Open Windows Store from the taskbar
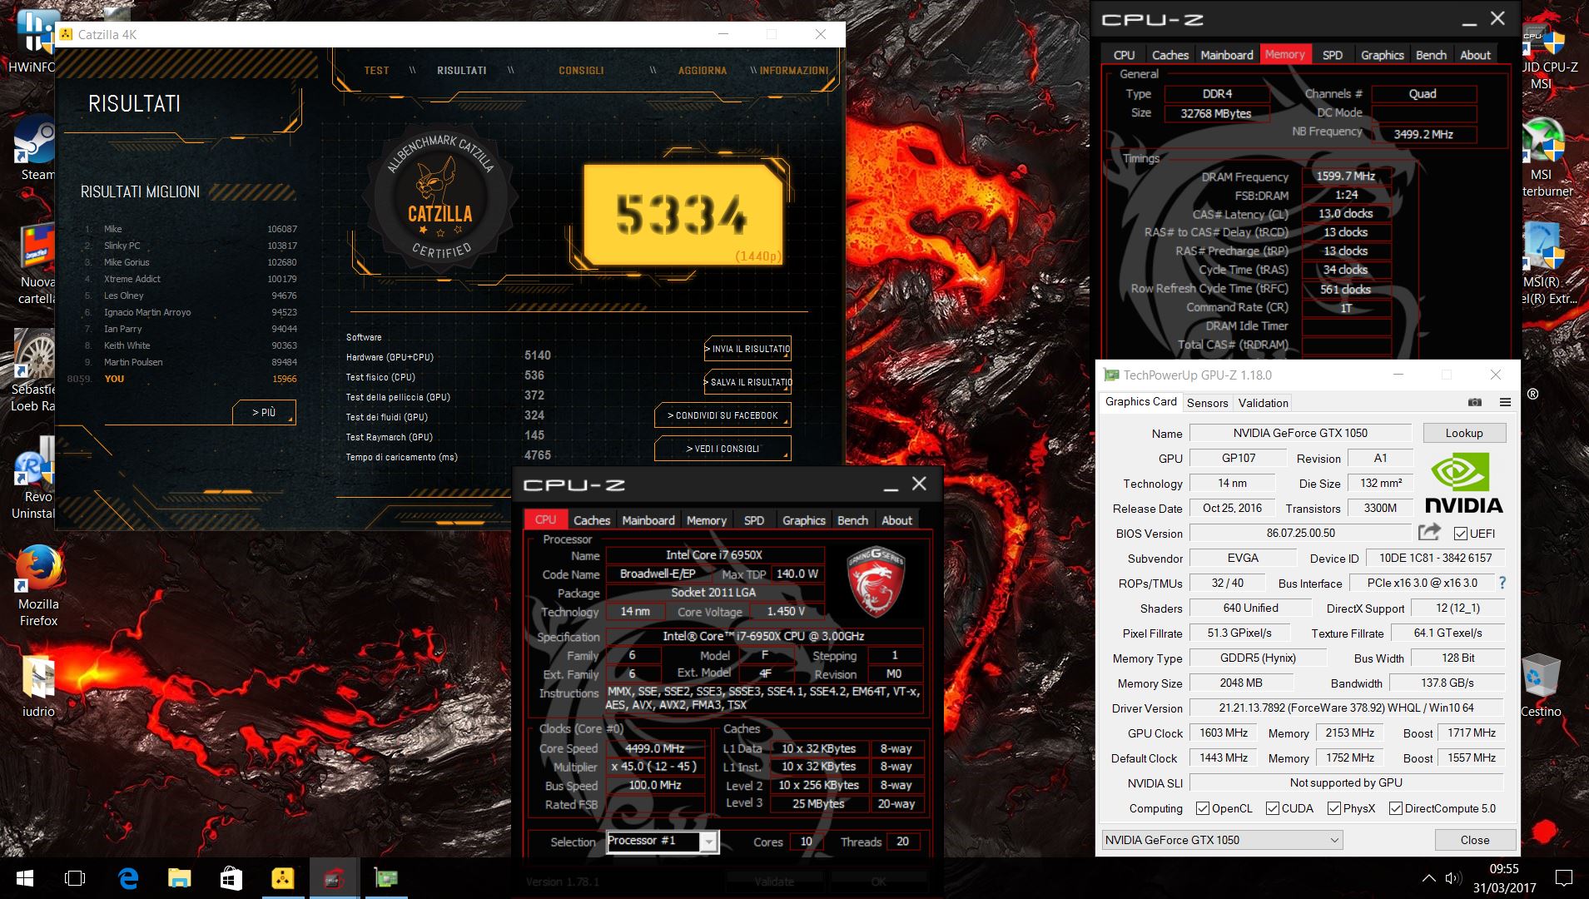Viewport: 1589px width, 899px height. pos(231,878)
